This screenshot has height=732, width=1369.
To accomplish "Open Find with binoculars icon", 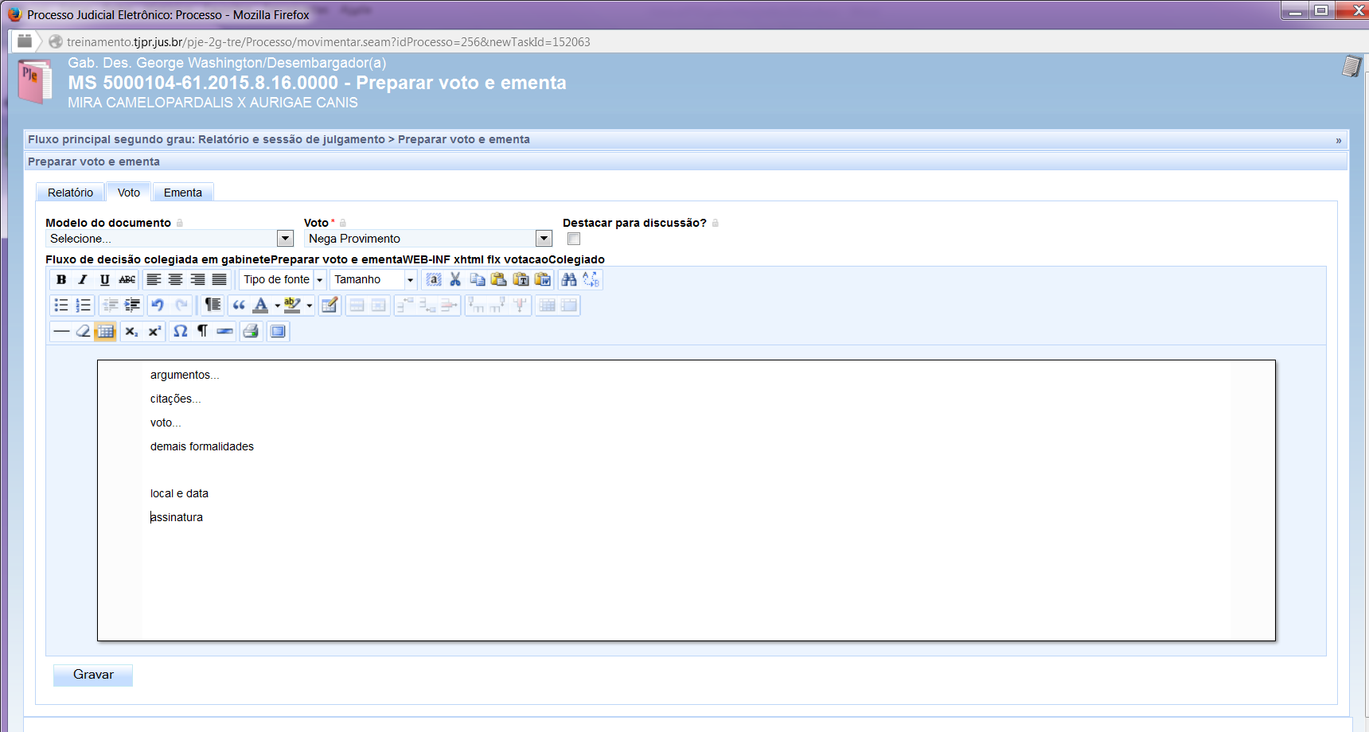I will coord(569,279).
